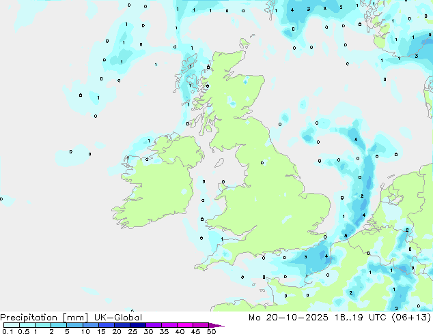The image size is (433, 334).
Task: Select the 2–5 mm legend color box
Action: [x=59, y=325]
